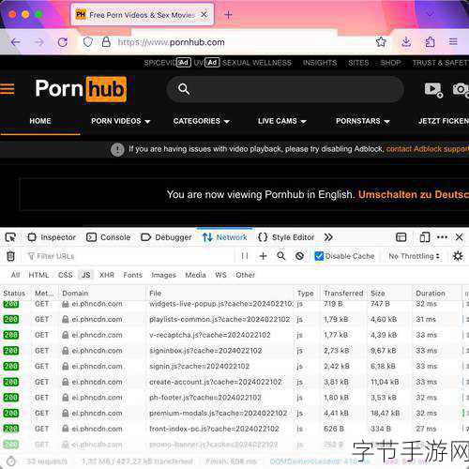The height and width of the screenshot is (469, 469).
Task: Filter requests by Images
Action: pos(163,275)
